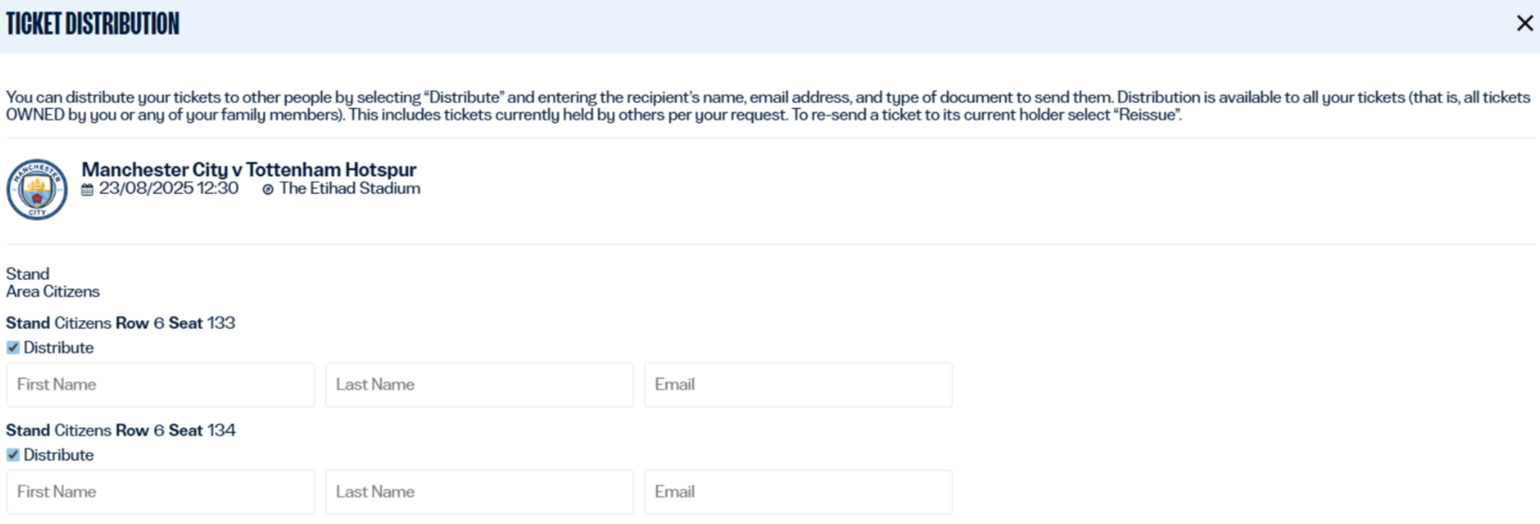Uncheck Distribute checkbox for Seat 134
Viewport: 1540px width, 524px height.
[13, 455]
